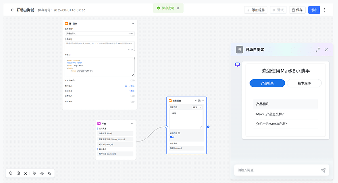Fit the canvas view to screen
Screen dimensions: 338x183
[25, 173]
